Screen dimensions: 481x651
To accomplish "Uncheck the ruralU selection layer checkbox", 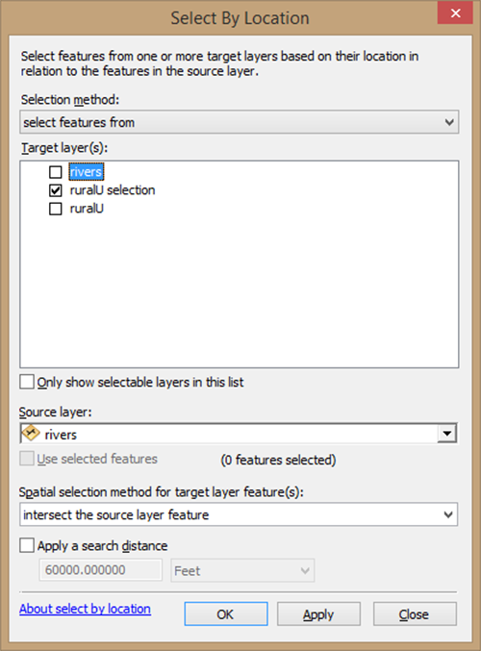I will coord(55,190).
